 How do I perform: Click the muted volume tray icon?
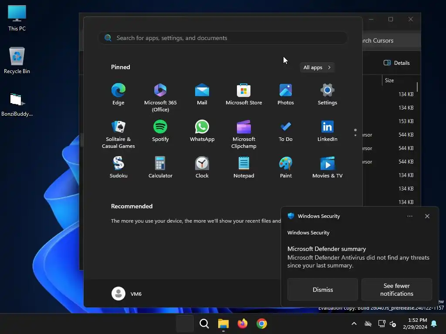pos(393,324)
